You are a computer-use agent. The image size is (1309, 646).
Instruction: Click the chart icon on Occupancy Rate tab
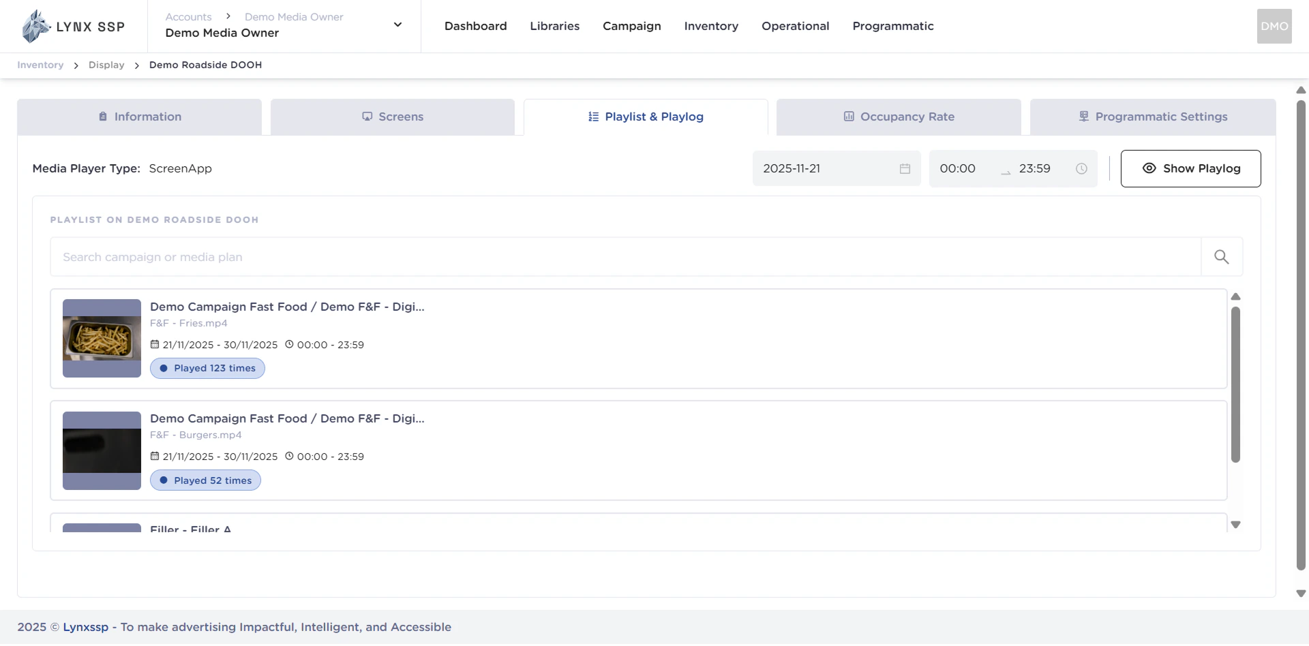coord(849,117)
